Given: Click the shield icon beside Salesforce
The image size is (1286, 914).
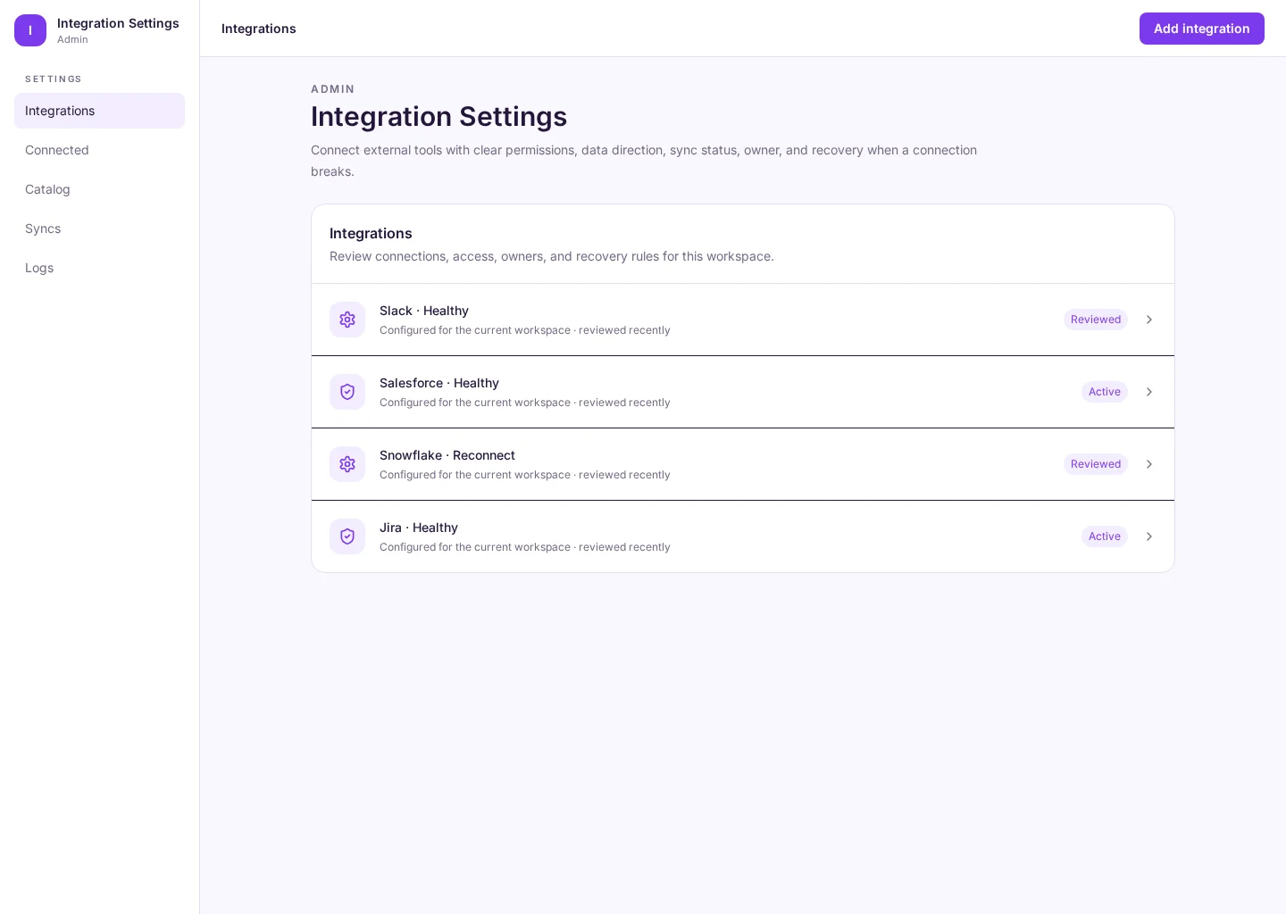Looking at the screenshot, I should (347, 392).
